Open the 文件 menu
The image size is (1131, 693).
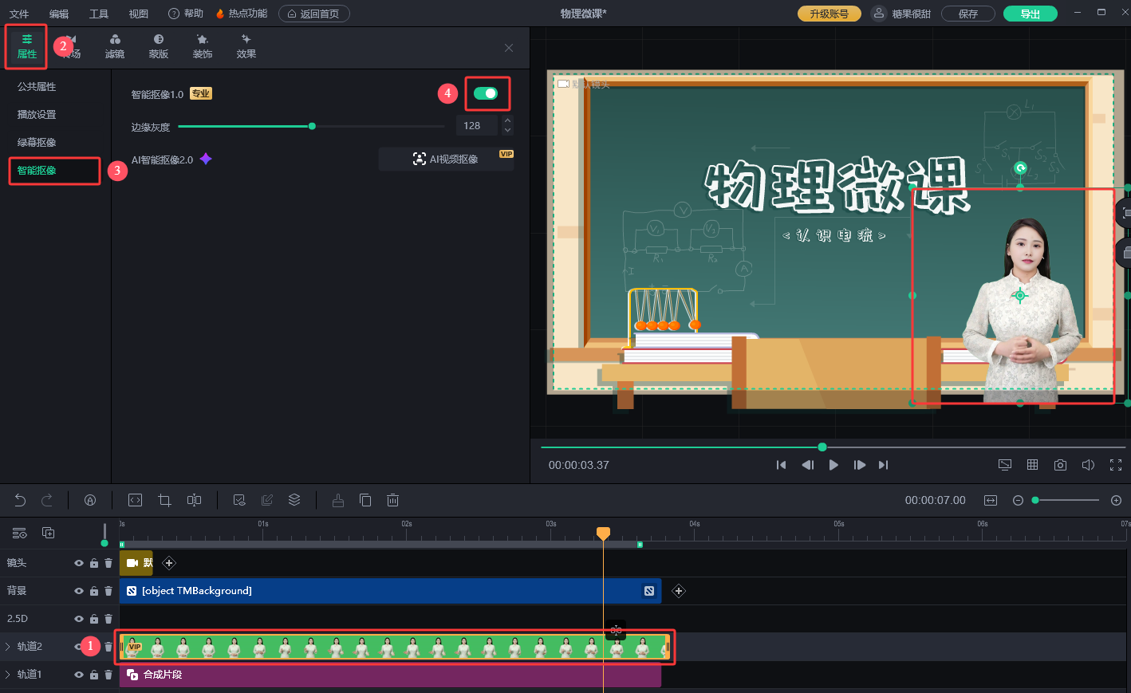click(x=19, y=14)
